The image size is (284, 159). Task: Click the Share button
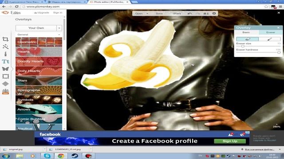pos(177,14)
